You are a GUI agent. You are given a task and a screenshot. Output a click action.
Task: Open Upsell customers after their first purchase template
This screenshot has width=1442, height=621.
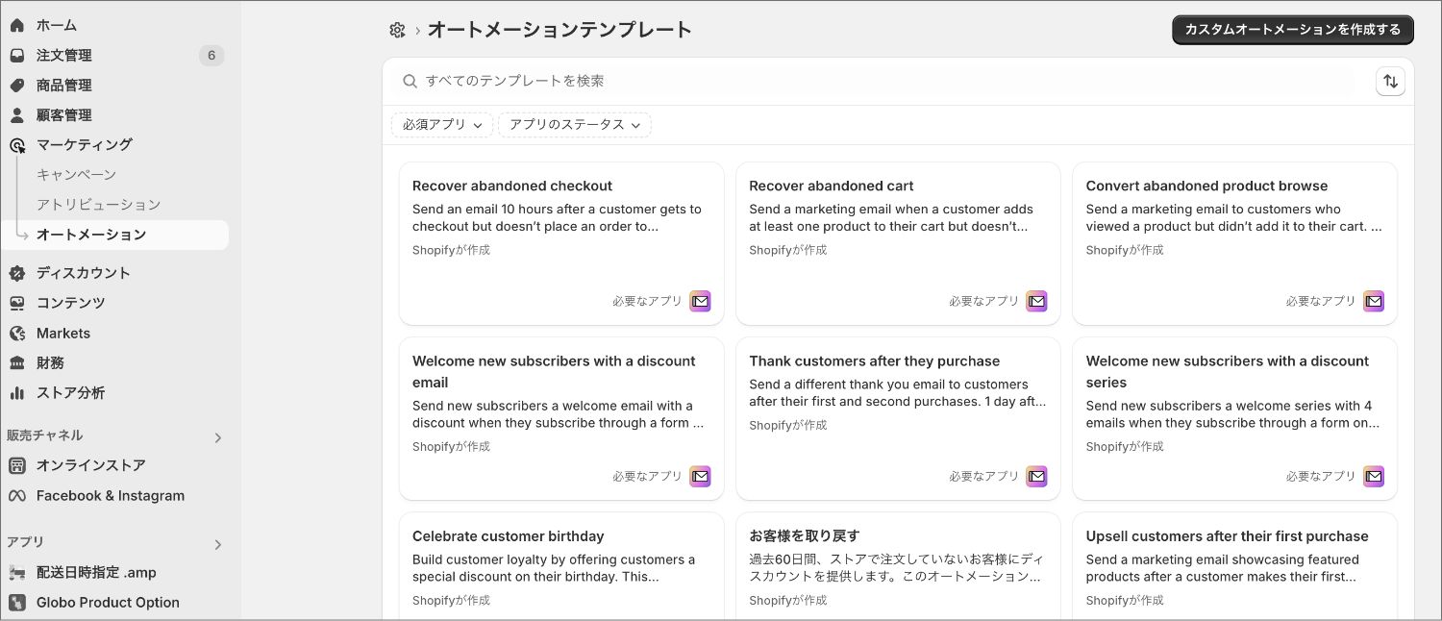coord(1234,566)
